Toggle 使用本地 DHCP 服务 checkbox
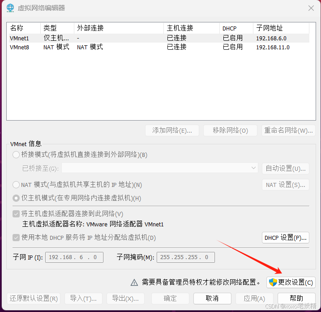Screen dimensions: 321x312 tap(16, 238)
